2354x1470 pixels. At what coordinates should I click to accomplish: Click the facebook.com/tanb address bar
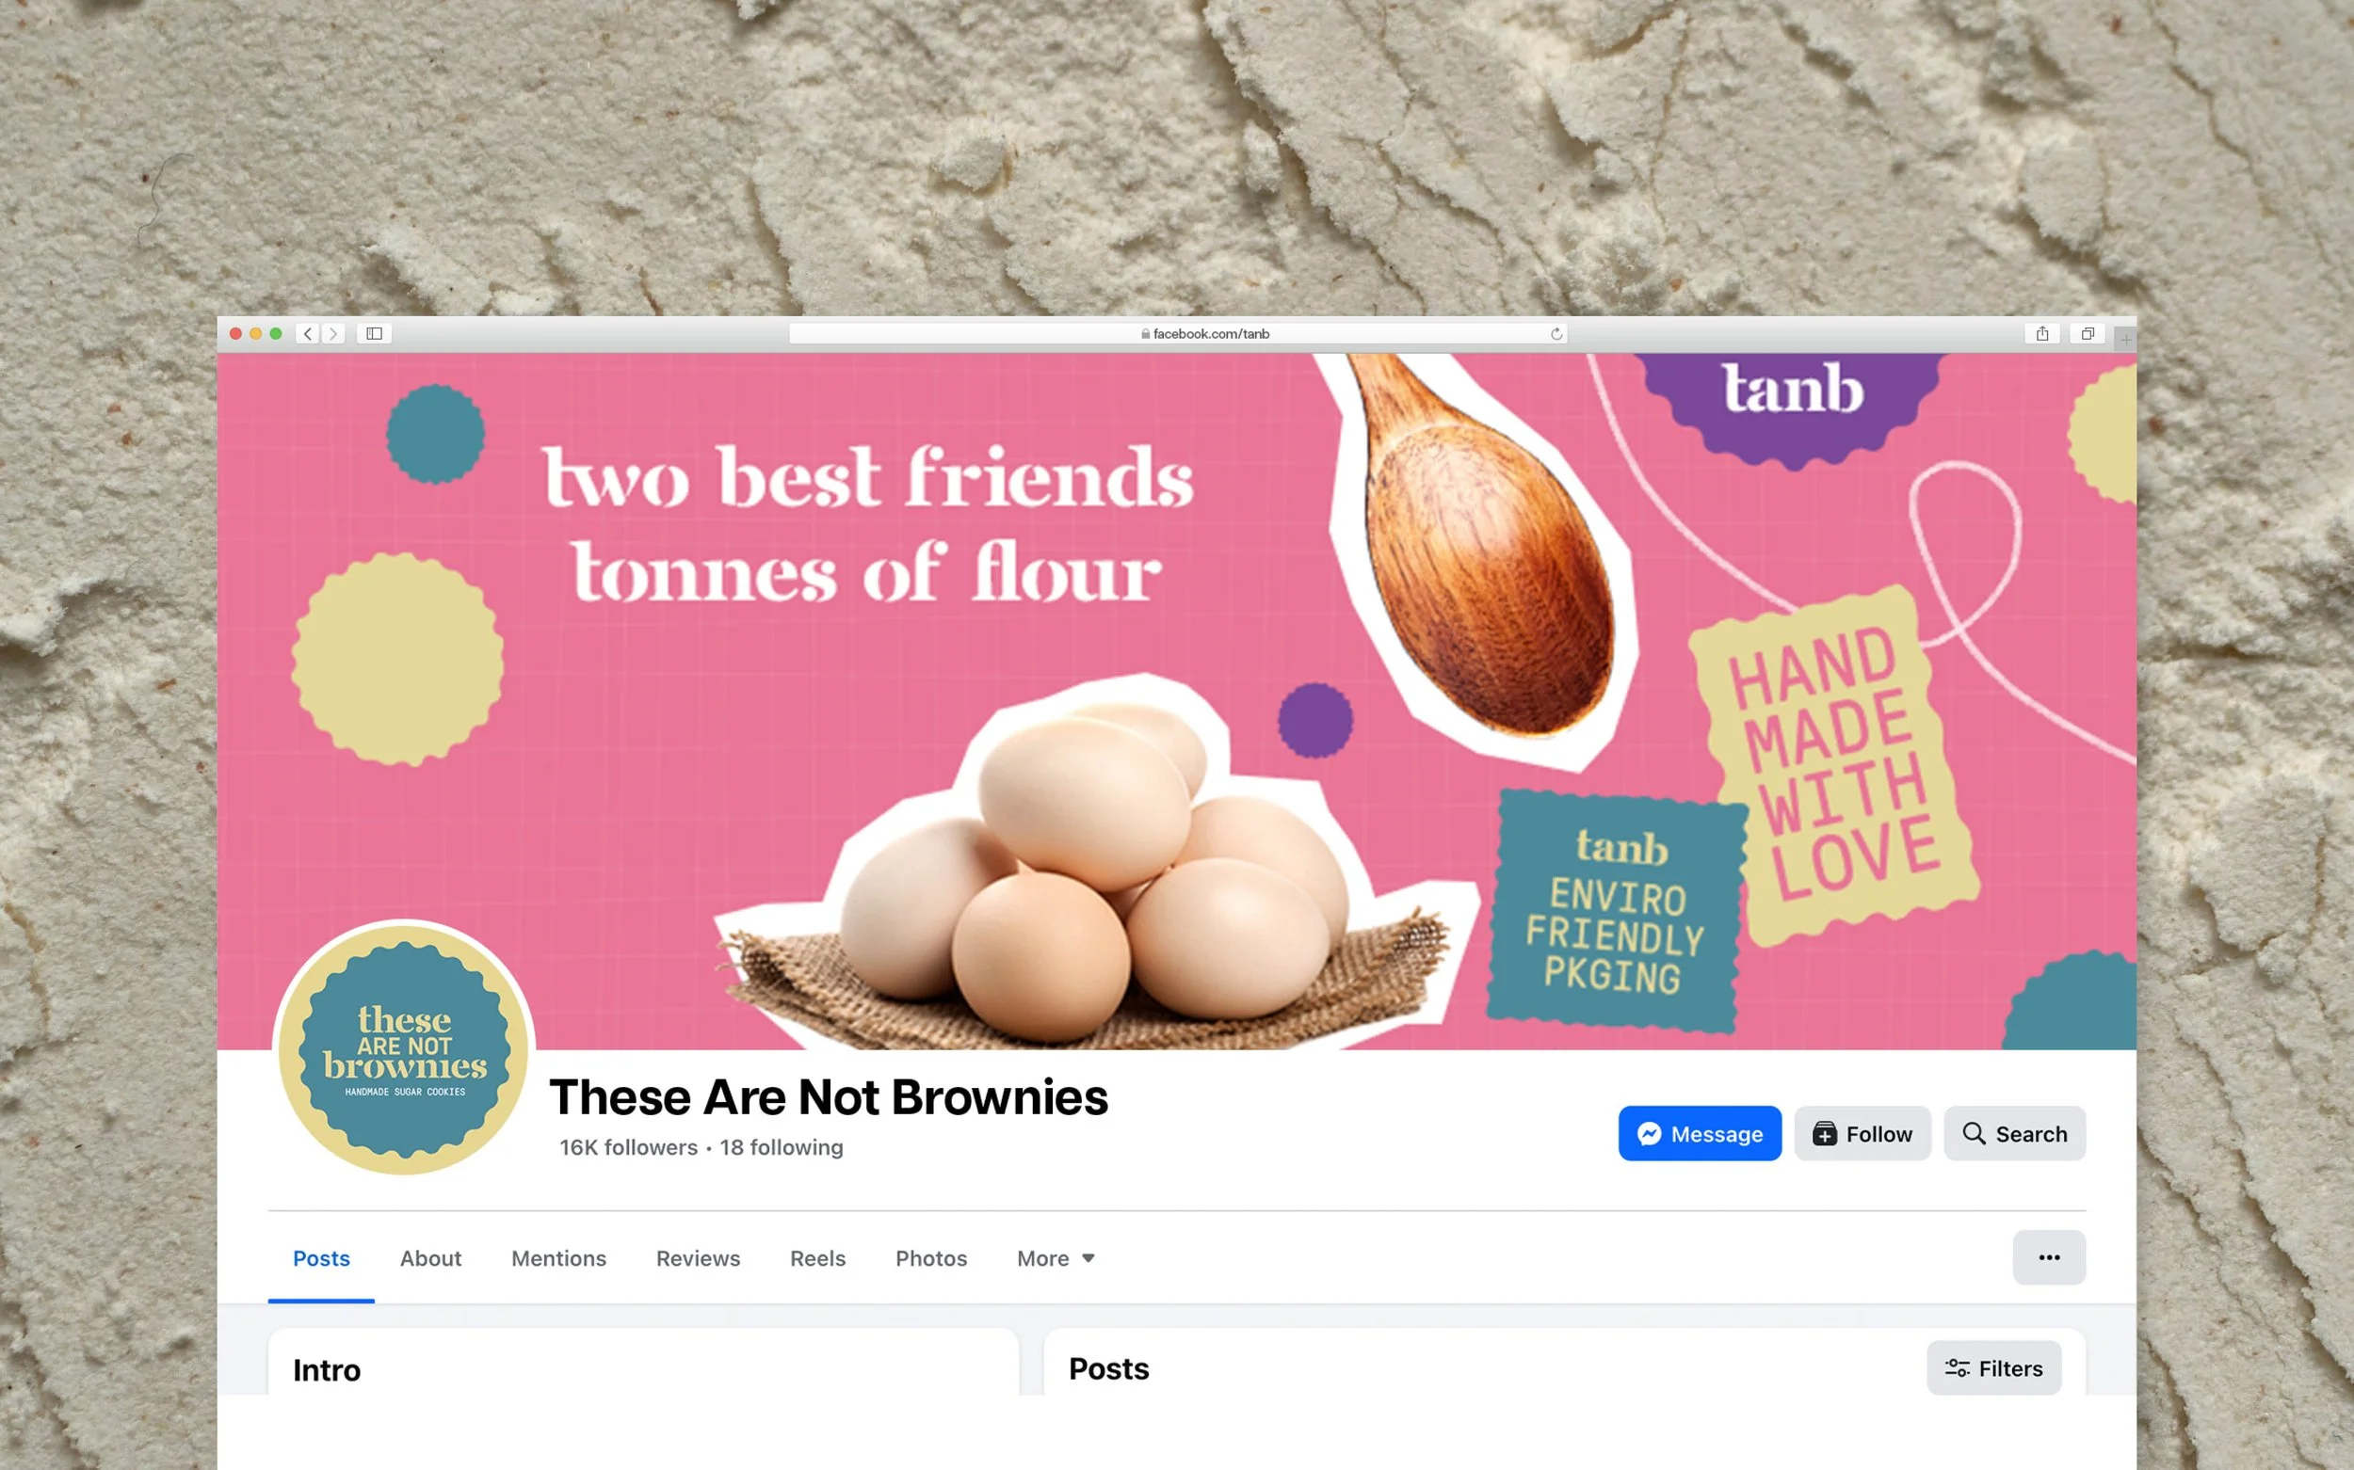tap(1177, 333)
